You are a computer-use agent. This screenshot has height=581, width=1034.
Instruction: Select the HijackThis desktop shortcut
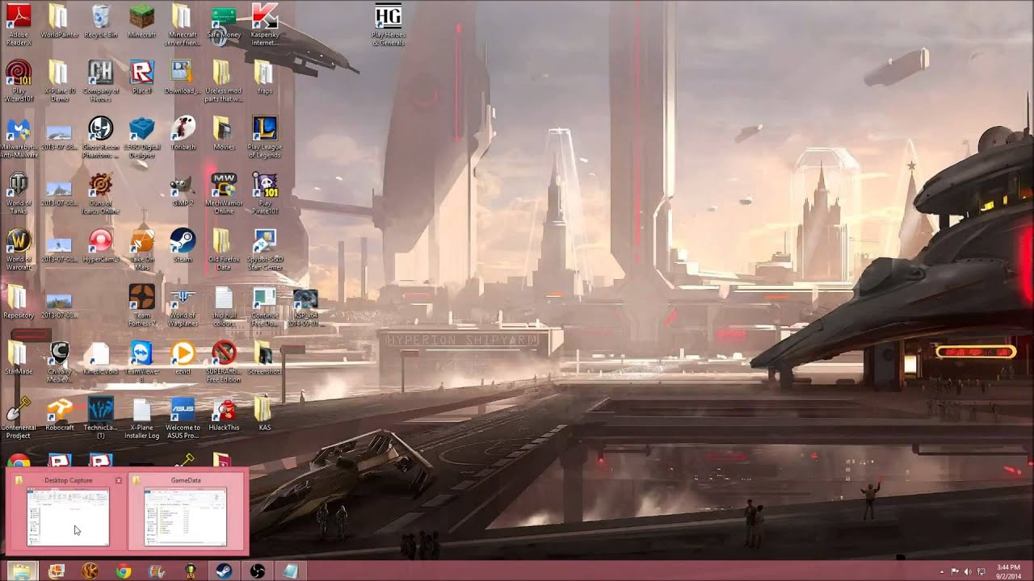coord(224,414)
